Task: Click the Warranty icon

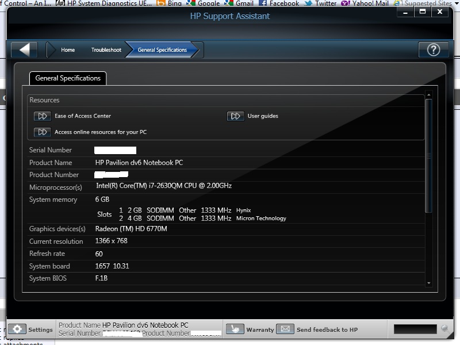Action: pos(235,329)
